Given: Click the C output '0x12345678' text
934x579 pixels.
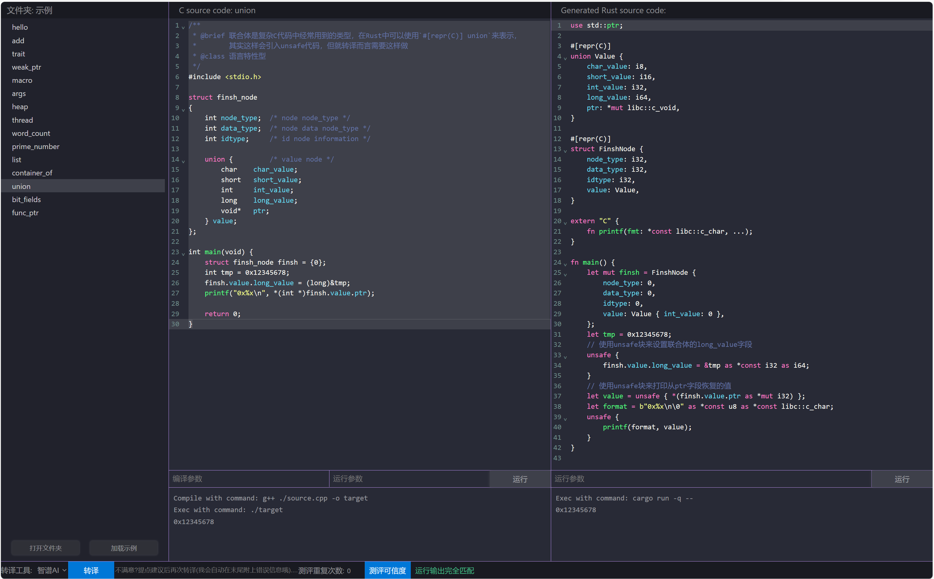Looking at the screenshot, I should click(194, 522).
